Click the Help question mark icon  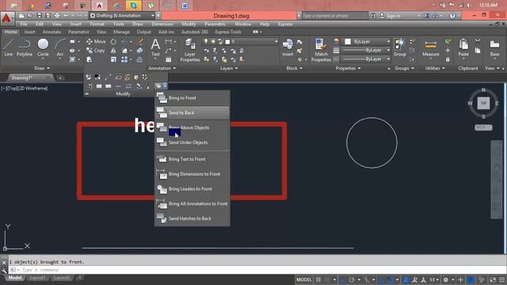point(452,16)
